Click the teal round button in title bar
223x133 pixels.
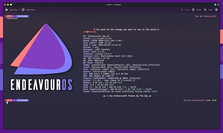pos(215,5)
